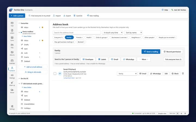Image resolution: width=196 pixels, height=122 pixels.
Task: Select the Friends 4 filter
Action: coord(79,37)
